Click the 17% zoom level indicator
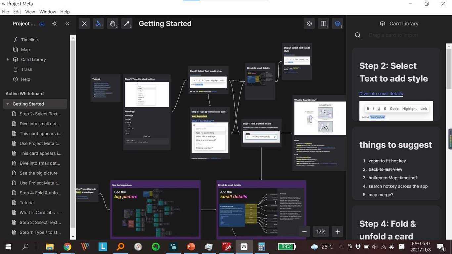This screenshot has height=254, width=452. point(321,232)
